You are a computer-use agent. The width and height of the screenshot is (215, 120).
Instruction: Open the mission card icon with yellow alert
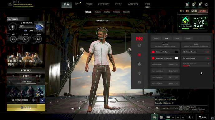[193, 4]
